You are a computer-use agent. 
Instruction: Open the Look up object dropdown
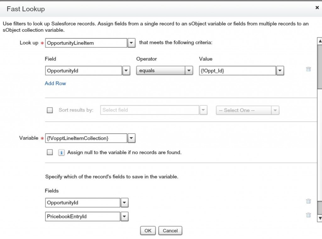131,43
